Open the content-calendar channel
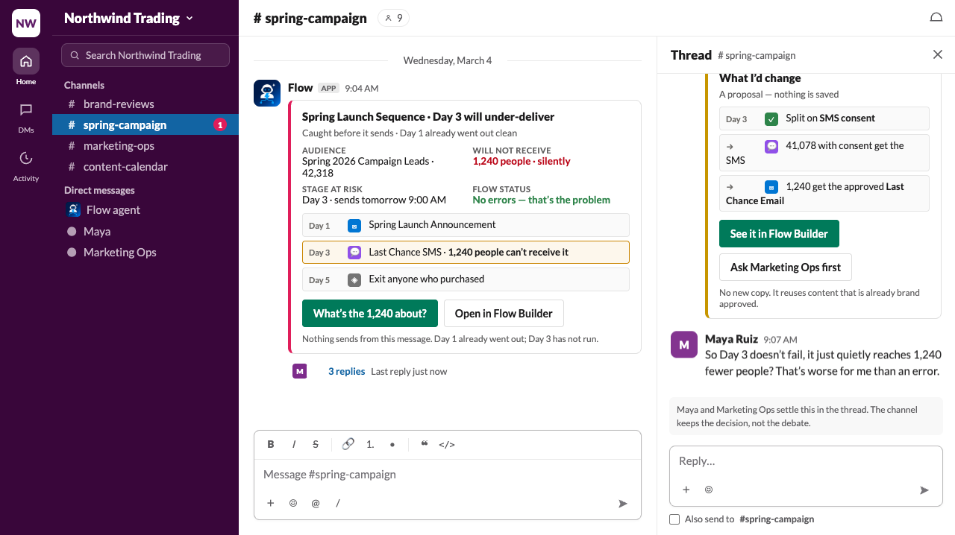The height and width of the screenshot is (535, 955). pyautogui.click(x=145, y=167)
